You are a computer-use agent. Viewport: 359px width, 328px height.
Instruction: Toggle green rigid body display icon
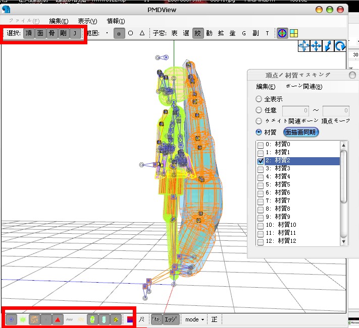point(92,319)
